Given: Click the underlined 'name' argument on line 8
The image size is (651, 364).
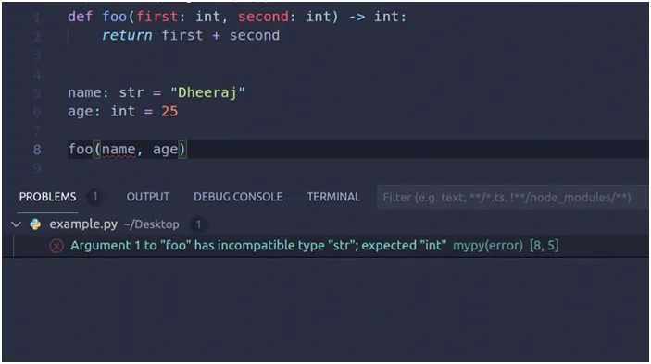Looking at the screenshot, I should [119, 149].
